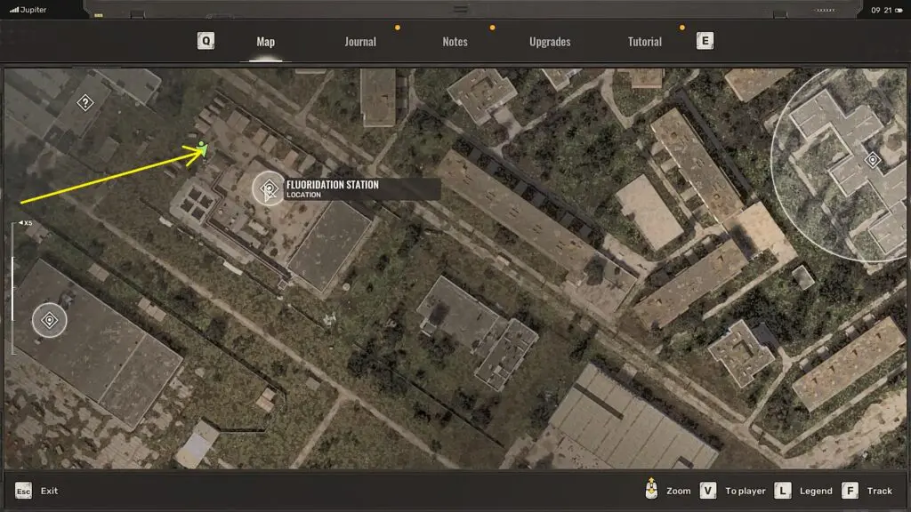Click the mouse Zoom icon

(652, 490)
